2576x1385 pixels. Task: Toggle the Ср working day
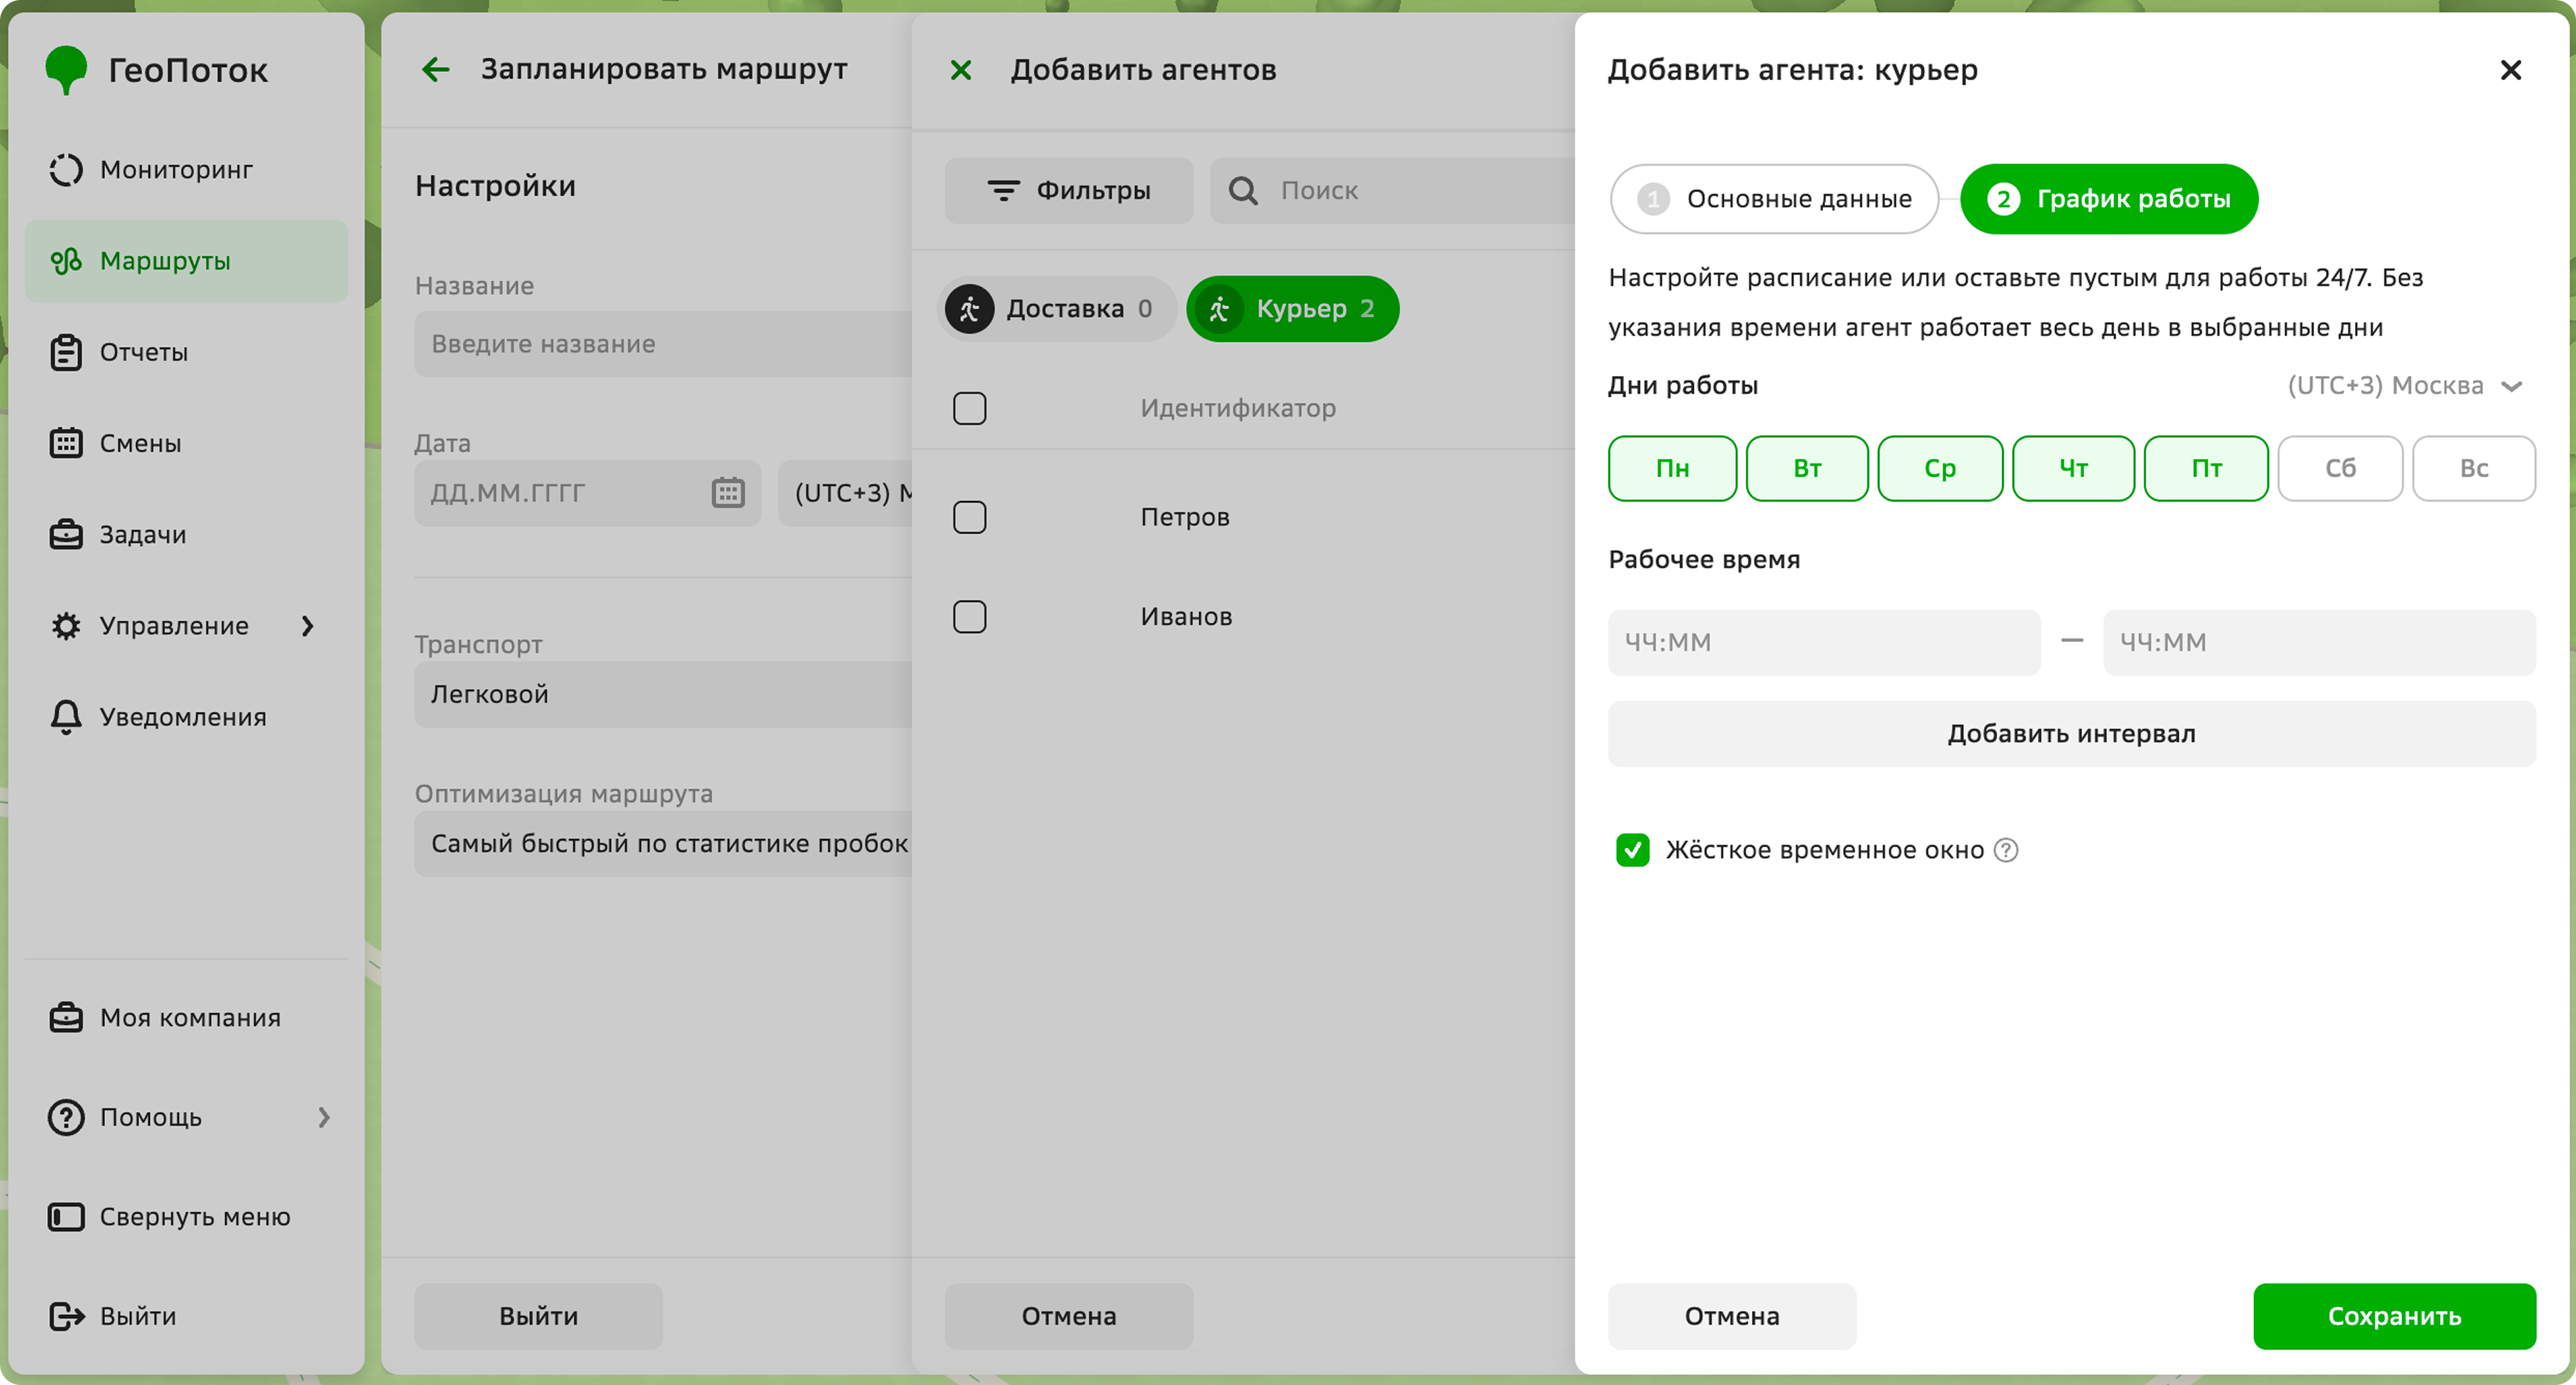(x=1940, y=469)
